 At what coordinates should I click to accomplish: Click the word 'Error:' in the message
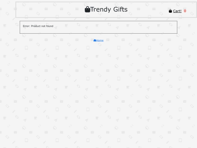[27, 26]
